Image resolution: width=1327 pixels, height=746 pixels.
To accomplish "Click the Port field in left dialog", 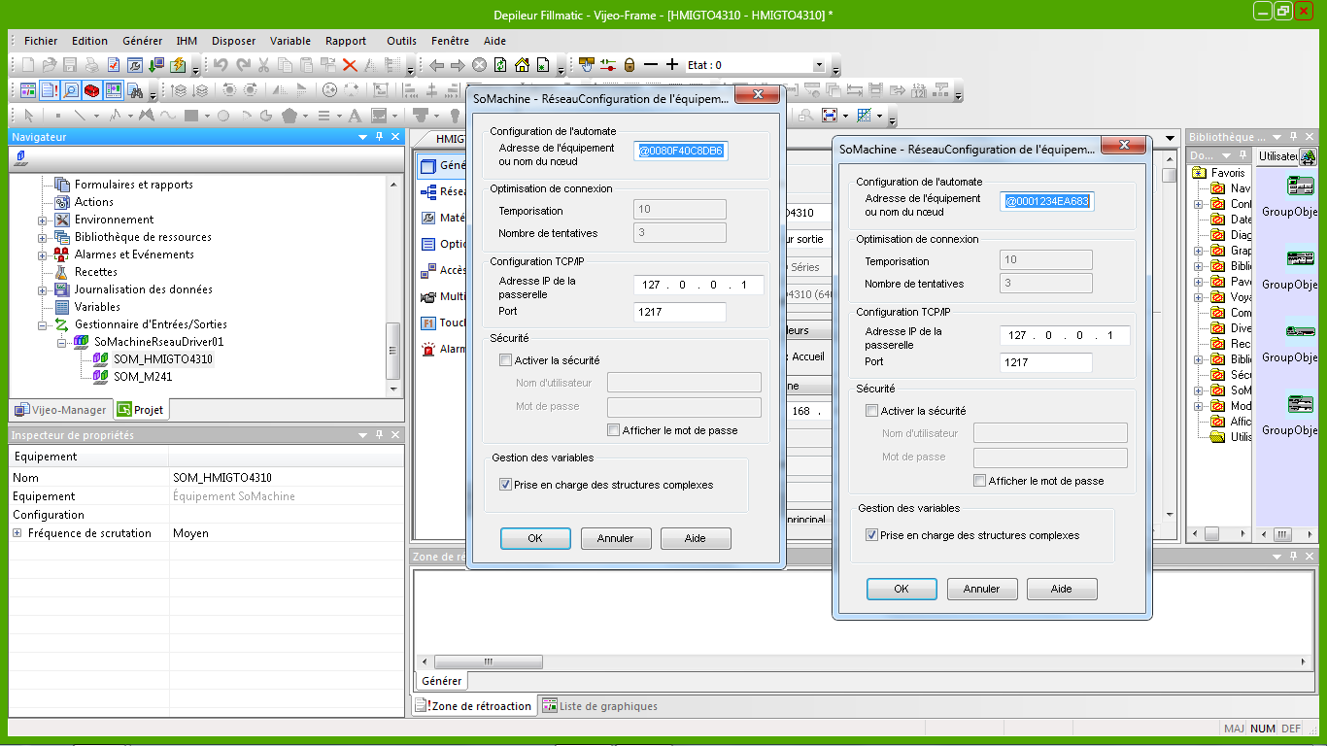I will point(680,312).
